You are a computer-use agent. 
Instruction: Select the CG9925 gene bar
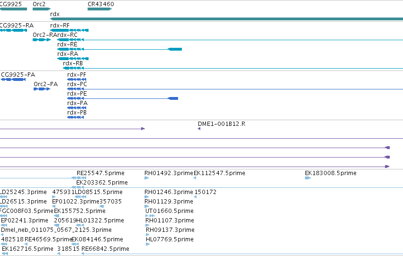[x=13, y=9]
